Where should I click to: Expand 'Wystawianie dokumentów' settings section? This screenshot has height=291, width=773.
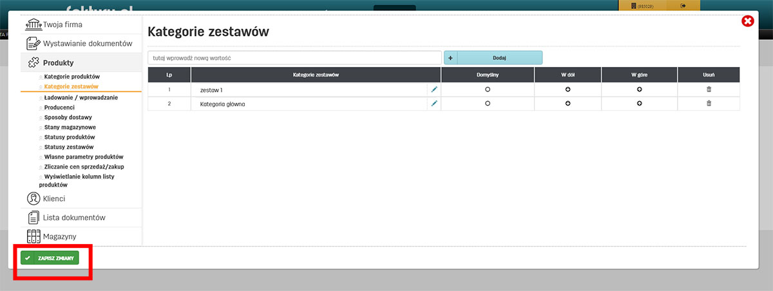[x=87, y=44]
